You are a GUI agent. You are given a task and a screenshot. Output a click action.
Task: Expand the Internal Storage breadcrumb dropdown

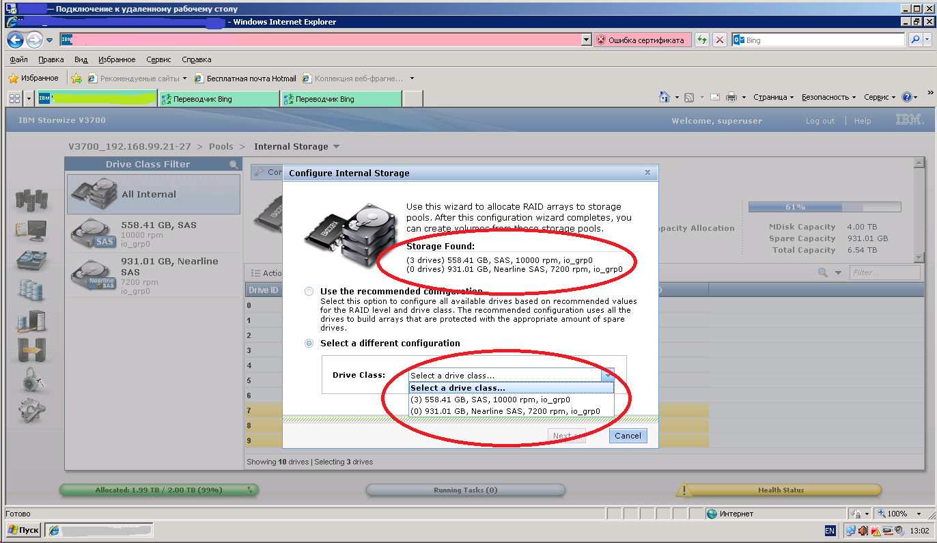coord(336,147)
